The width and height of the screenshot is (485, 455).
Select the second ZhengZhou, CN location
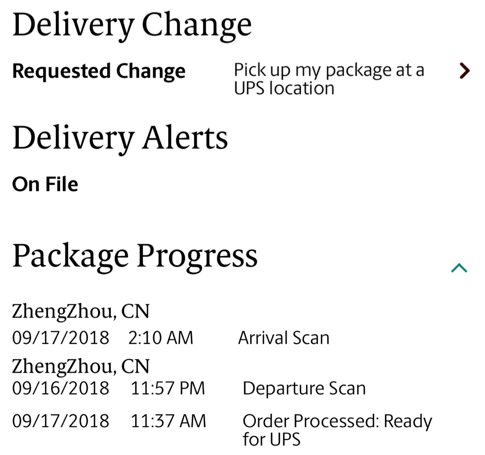click(81, 366)
